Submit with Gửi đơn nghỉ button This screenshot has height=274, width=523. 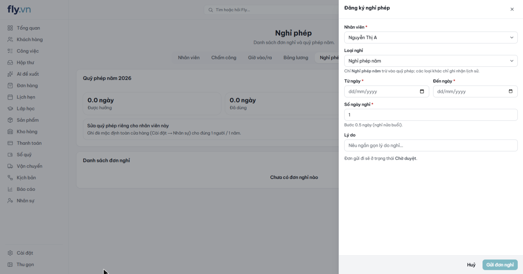[500, 265]
